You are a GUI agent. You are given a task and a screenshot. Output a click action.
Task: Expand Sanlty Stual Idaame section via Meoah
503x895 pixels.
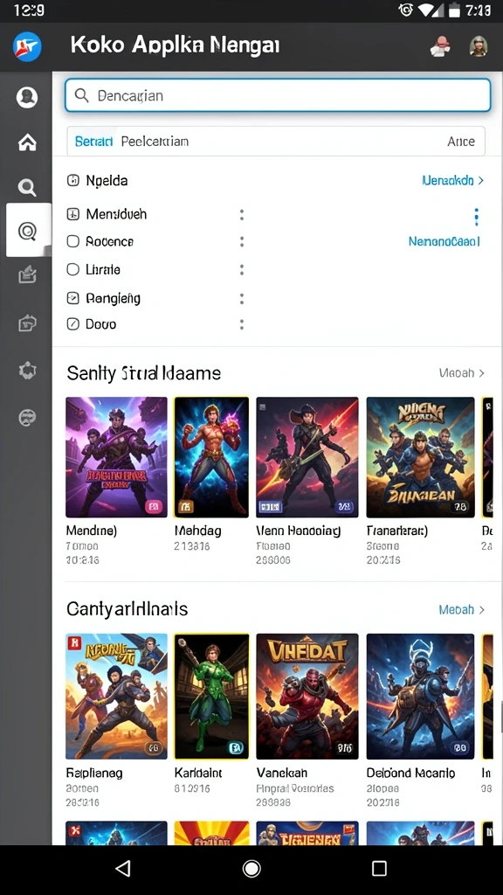point(462,372)
